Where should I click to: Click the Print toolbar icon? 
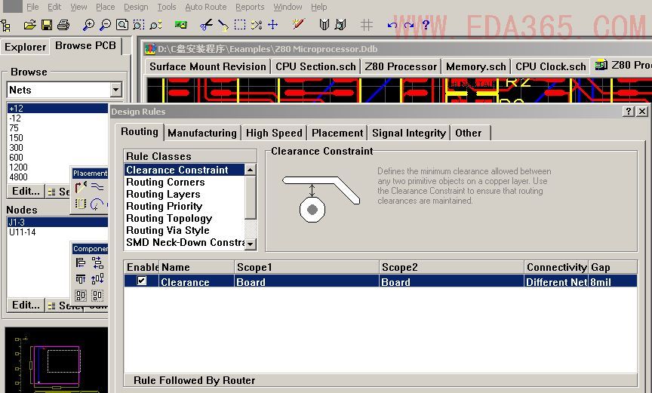coord(63,26)
